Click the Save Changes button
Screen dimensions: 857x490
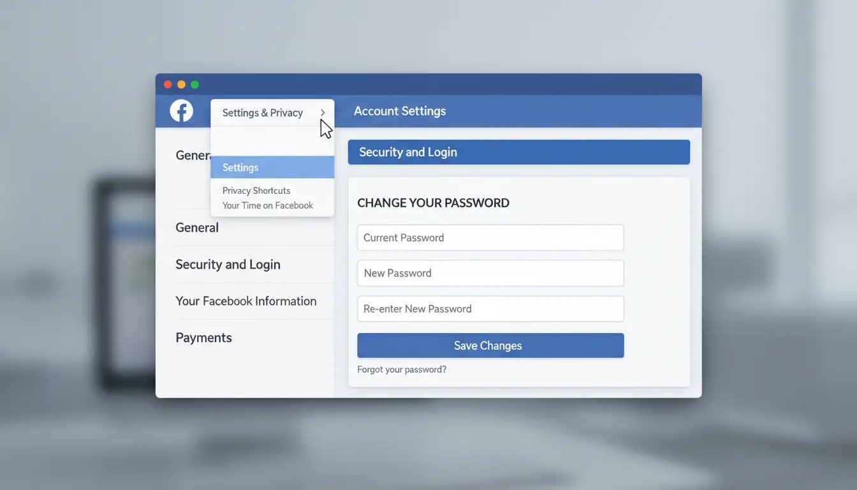pyautogui.click(x=490, y=345)
